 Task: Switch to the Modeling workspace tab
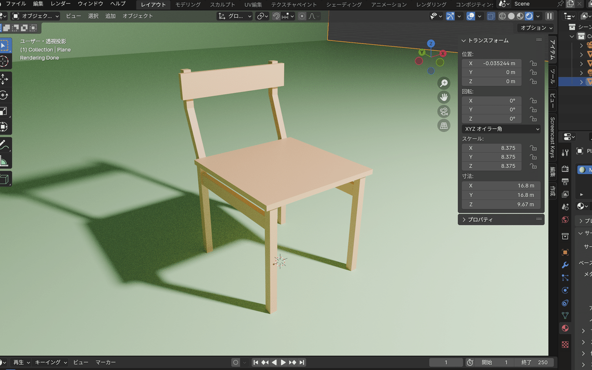coord(188,4)
